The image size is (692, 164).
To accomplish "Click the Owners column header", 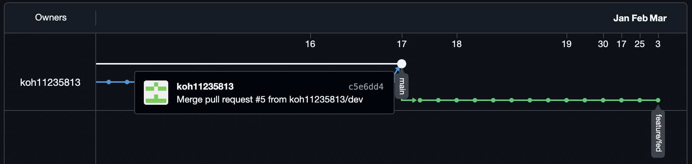I will click(x=51, y=17).
